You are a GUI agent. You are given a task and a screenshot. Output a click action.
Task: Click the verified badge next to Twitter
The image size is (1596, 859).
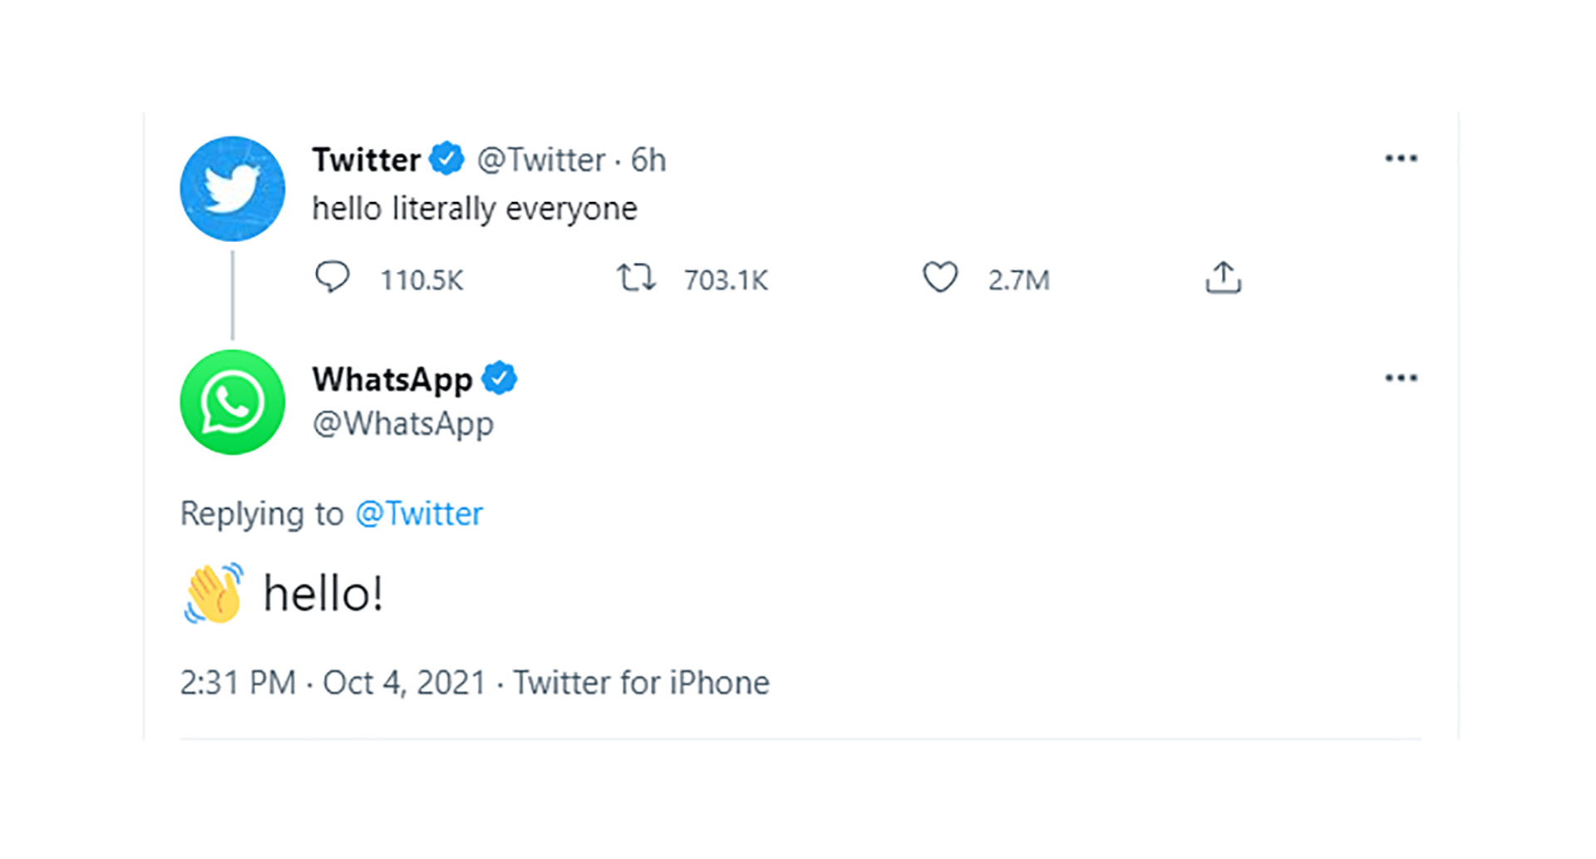446,159
